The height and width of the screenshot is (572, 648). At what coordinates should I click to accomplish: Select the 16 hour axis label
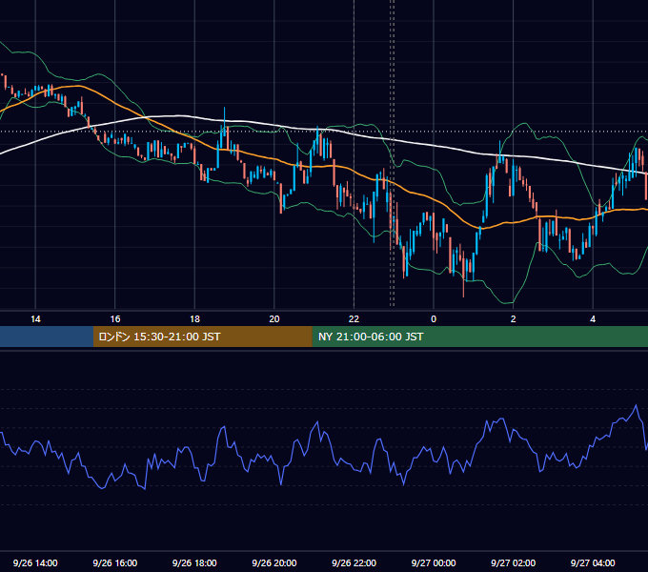(115, 319)
